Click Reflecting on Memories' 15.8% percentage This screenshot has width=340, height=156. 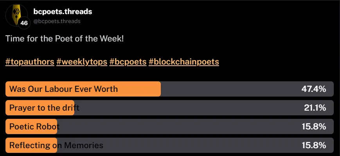tap(314, 145)
